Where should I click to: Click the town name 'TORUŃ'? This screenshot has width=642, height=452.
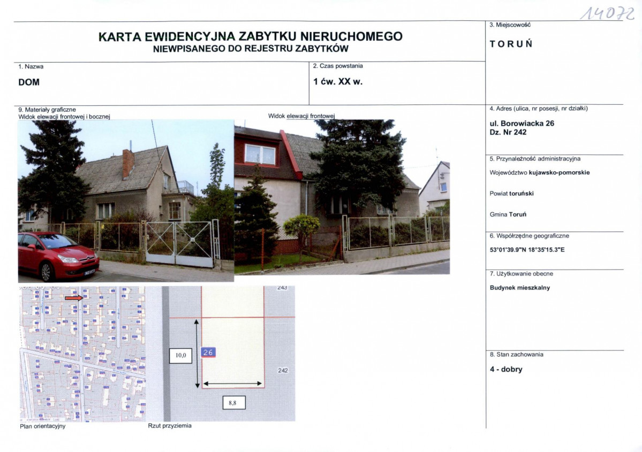pos(511,44)
